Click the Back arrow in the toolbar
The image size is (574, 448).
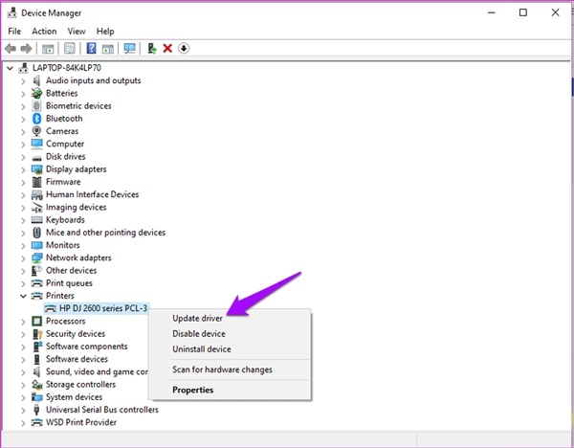coord(11,49)
